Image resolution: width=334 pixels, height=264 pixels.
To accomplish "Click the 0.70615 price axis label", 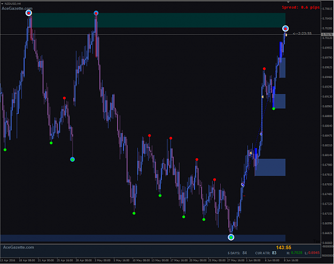I will click(328, 9).
